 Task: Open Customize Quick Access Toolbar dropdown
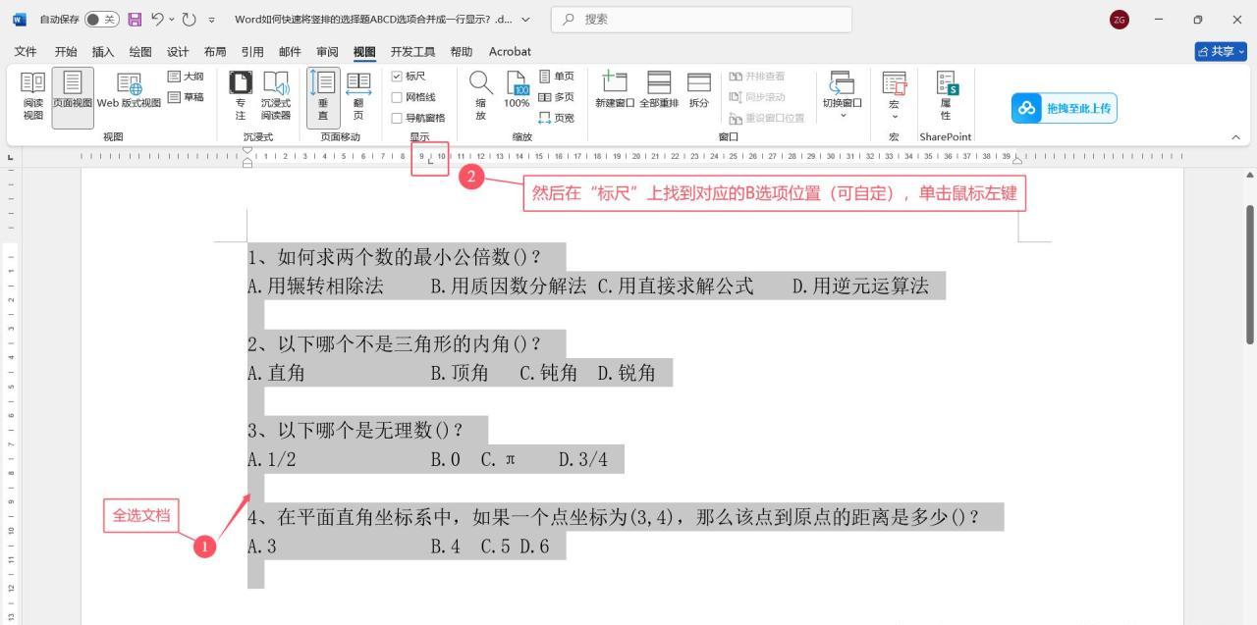pos(211,20)
